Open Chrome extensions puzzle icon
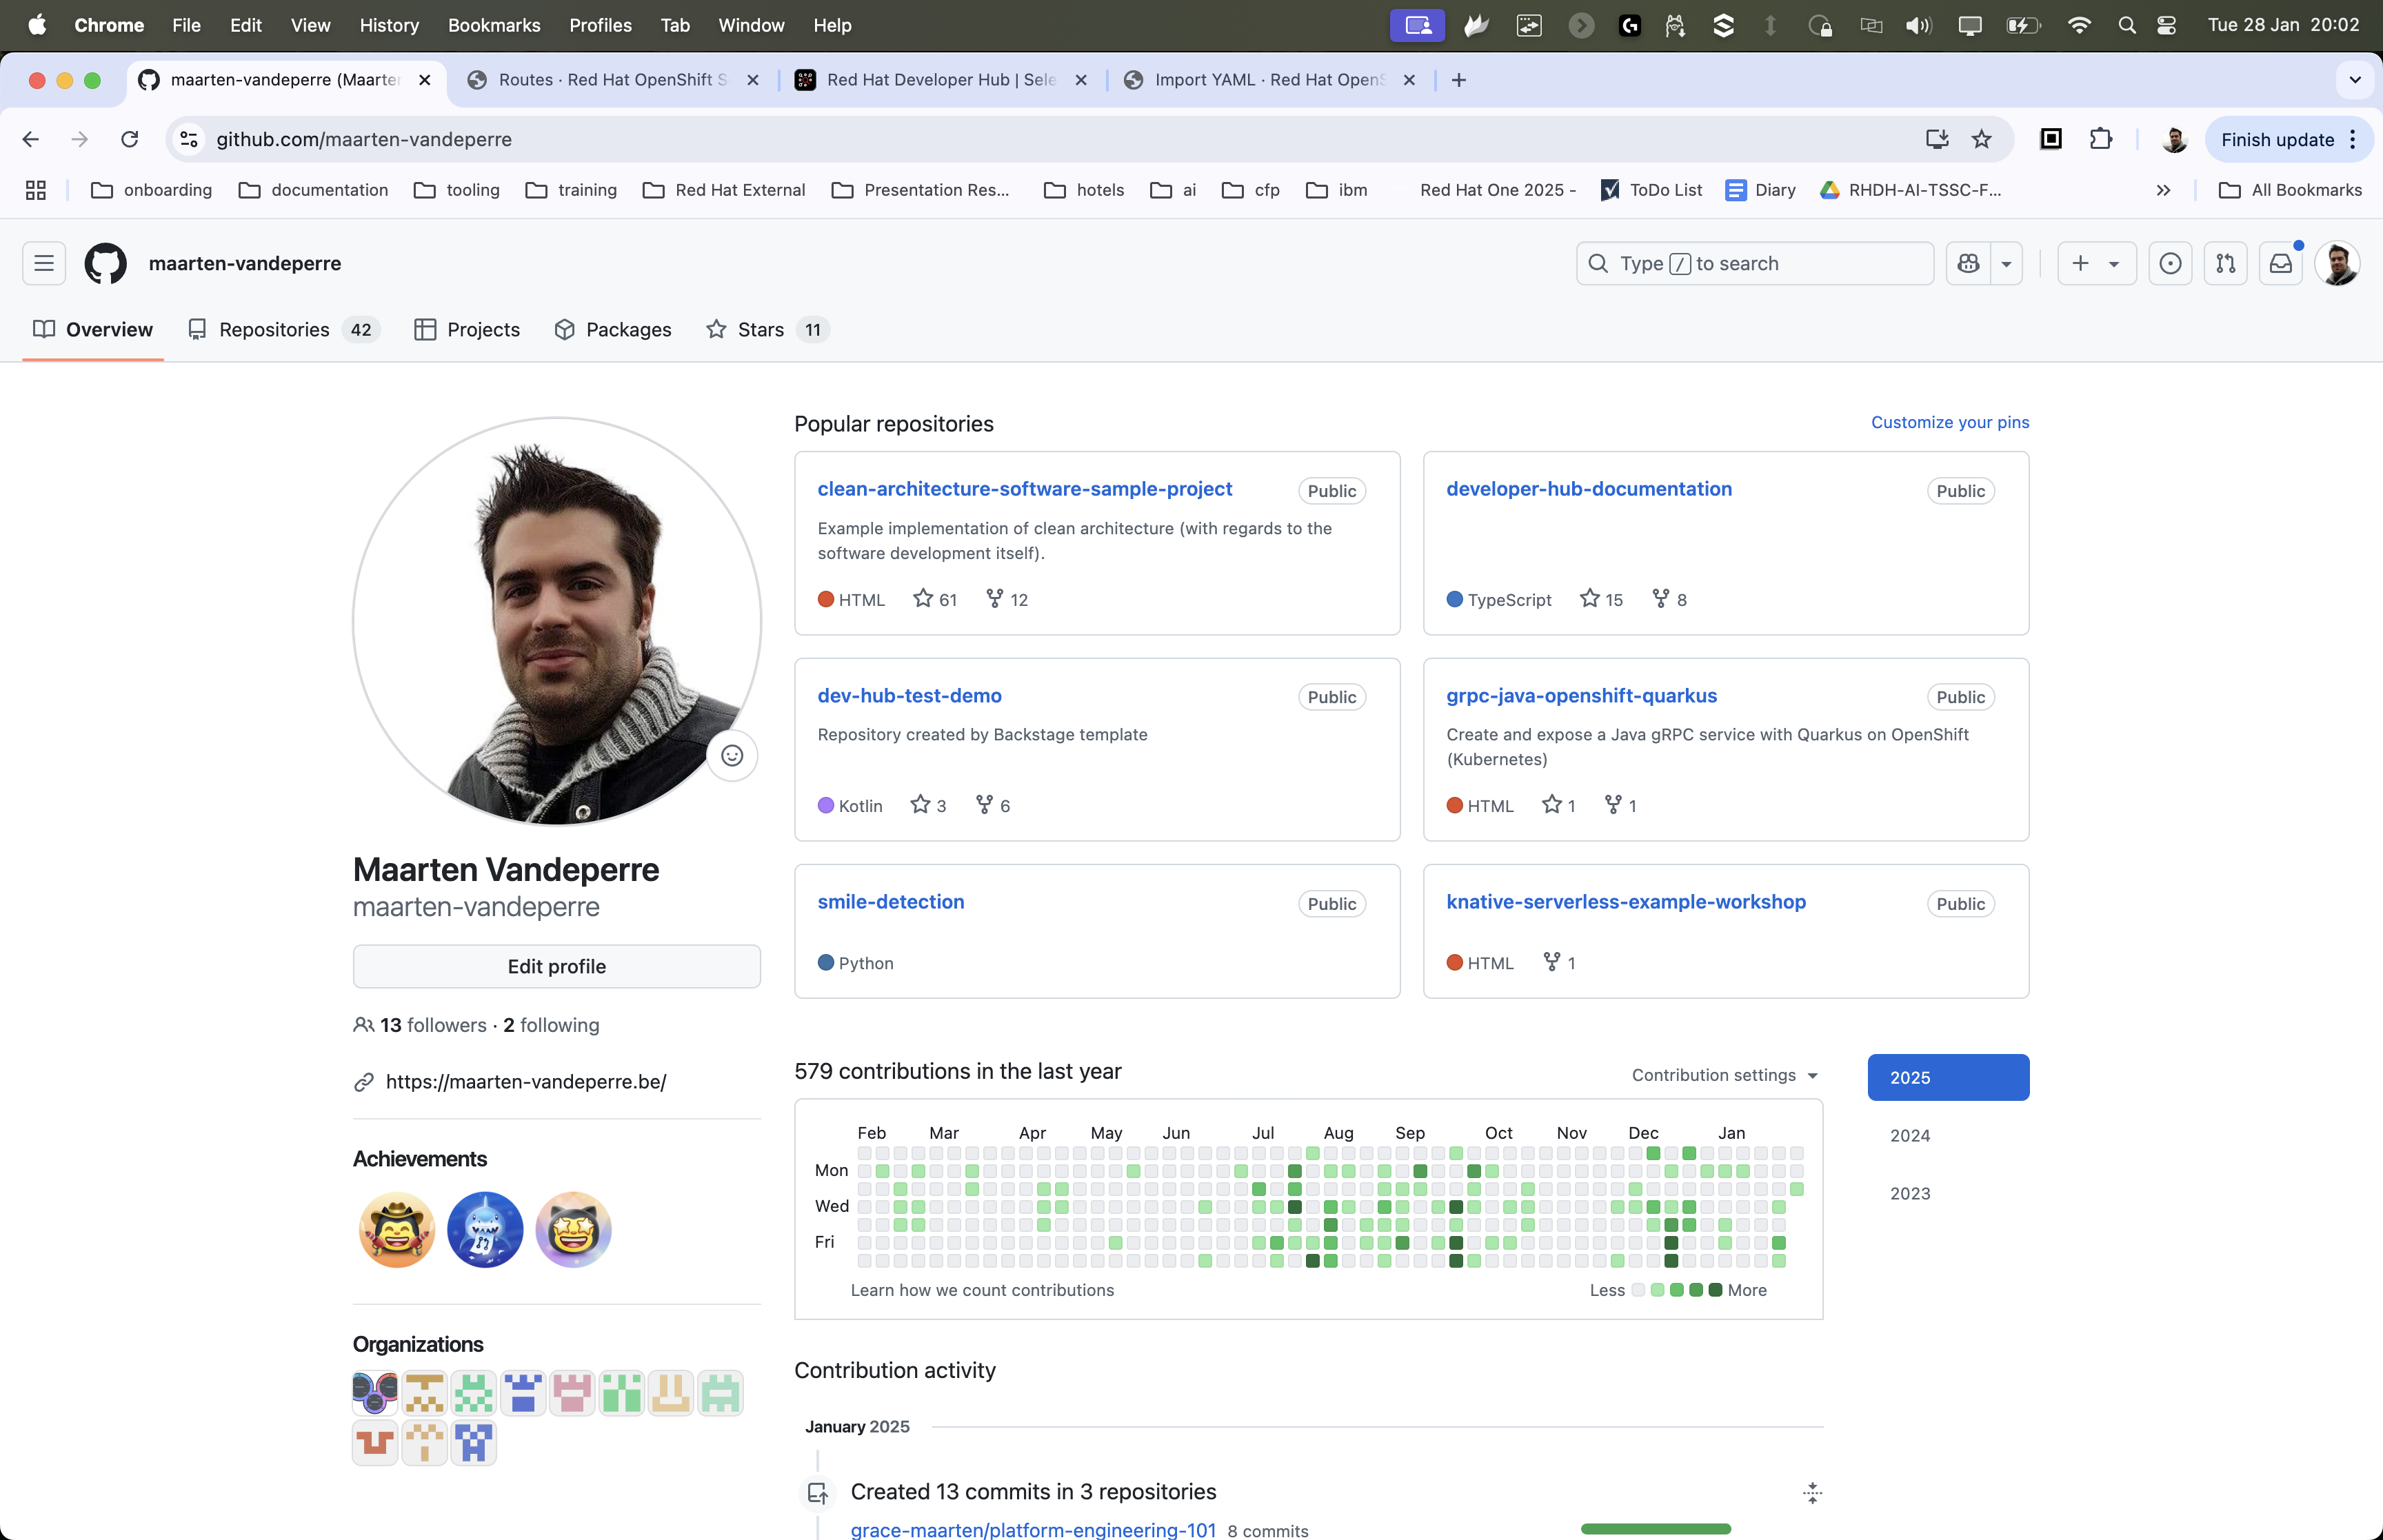The width and height of the screenshot is (2383, 1540). (x=2101, y=140)
